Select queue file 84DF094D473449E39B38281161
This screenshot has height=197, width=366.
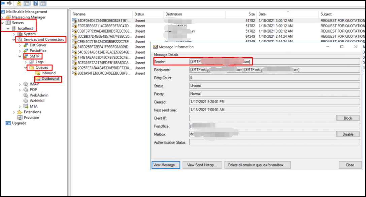(x=104, y=21)
